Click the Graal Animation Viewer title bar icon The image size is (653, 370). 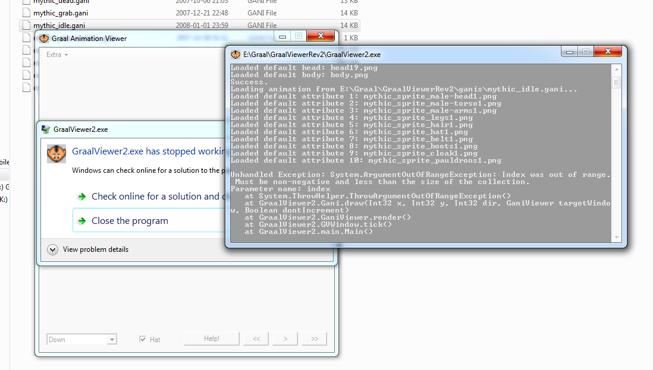click(x=44, y=39)
